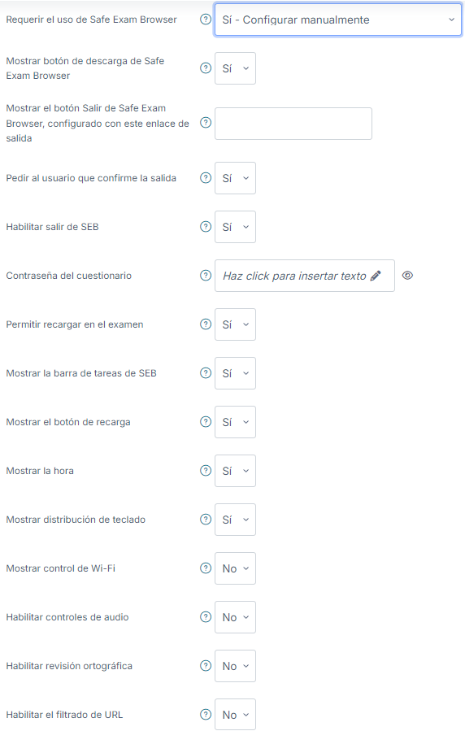View help for Mostrar control de Wi-Fi

[206, 568]
